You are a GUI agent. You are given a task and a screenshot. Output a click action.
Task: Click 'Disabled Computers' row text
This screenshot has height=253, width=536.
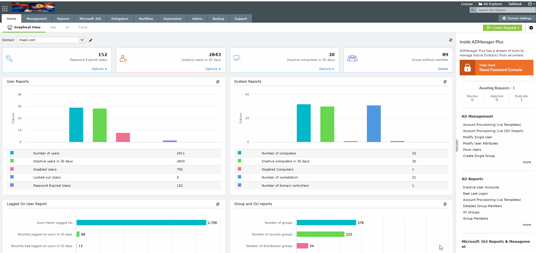[x=277, y=169]
